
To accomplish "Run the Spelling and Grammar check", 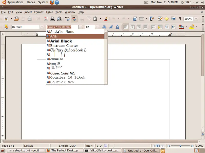I will point(67,19).
